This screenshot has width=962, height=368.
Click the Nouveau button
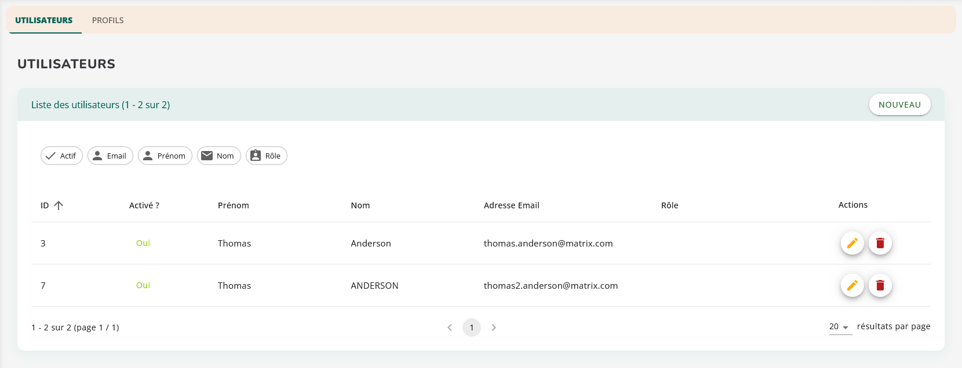(x=899, y=105)
